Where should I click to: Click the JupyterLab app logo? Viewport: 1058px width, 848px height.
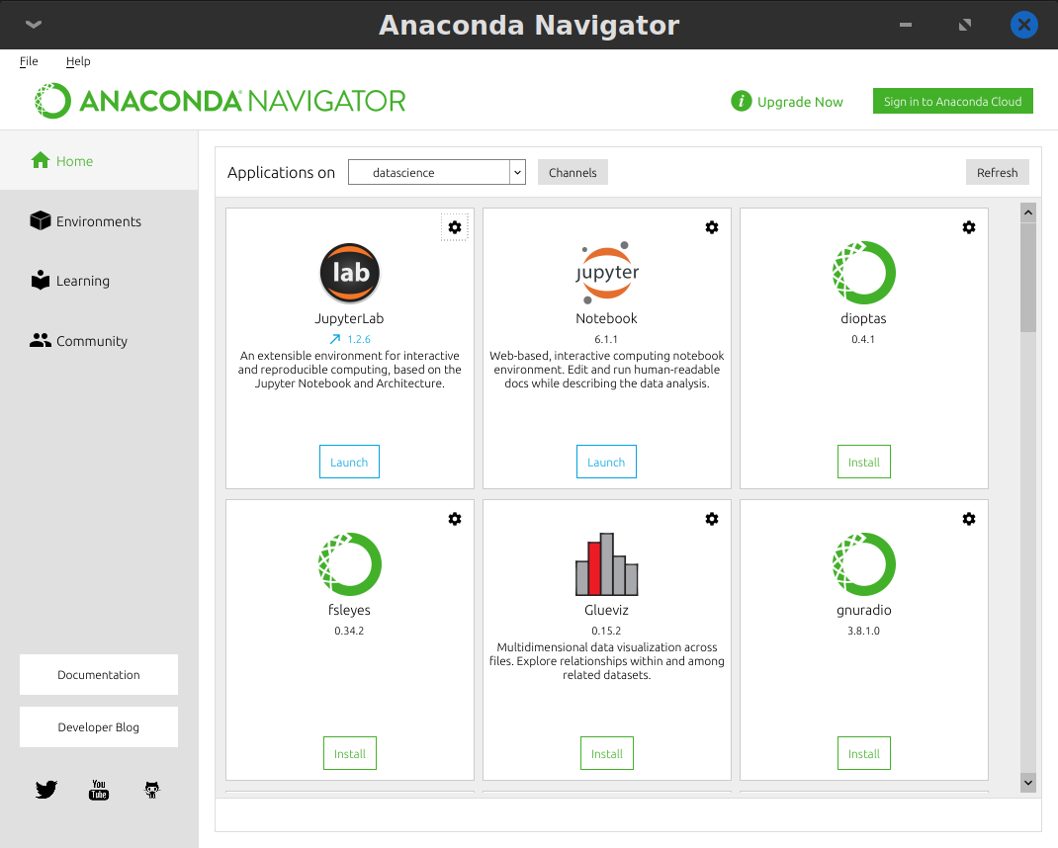349,273
